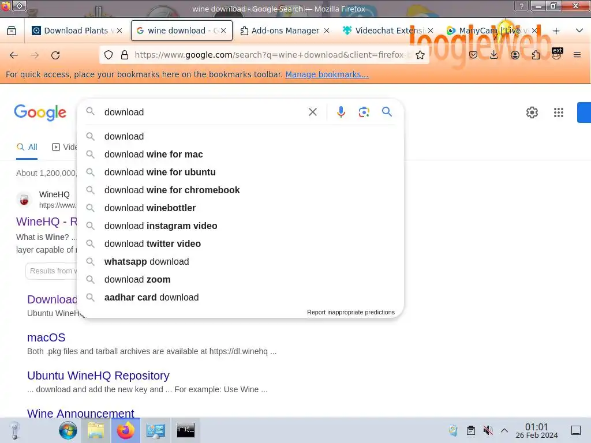The height and width of the screenshot is (443, 591).
Task: Submit search with the blue magnifier icon
Action: (x=387, y=111)
